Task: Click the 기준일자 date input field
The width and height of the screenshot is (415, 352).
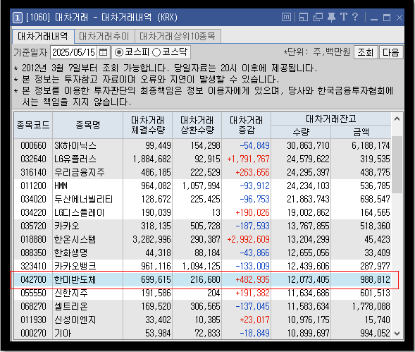Action: (74, 52)
